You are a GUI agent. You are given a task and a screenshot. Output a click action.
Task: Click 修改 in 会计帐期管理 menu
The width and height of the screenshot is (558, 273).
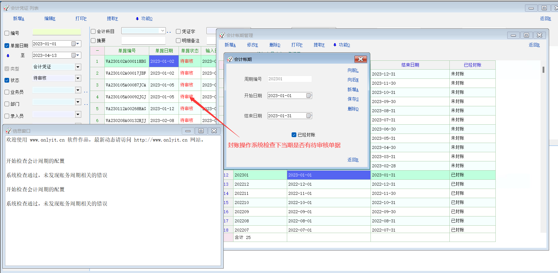252,45
